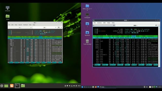Open Edit menu in the left terminal
The height and width of the screenshot is (91, 162).
[x=12, y=25]
